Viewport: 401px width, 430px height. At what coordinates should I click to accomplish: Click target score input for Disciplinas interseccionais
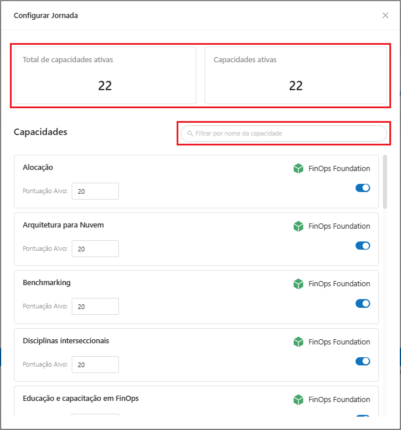click(x=95, y=364)
